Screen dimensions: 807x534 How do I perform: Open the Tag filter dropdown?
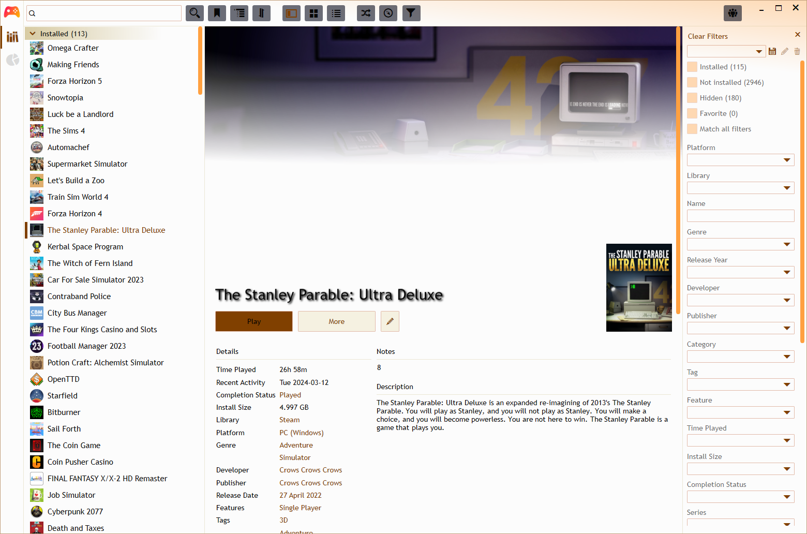click(740, 384)
